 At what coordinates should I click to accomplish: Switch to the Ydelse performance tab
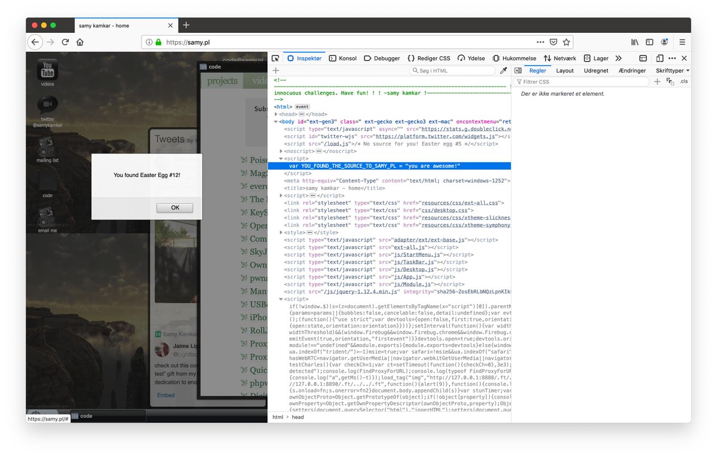(471, 59)
